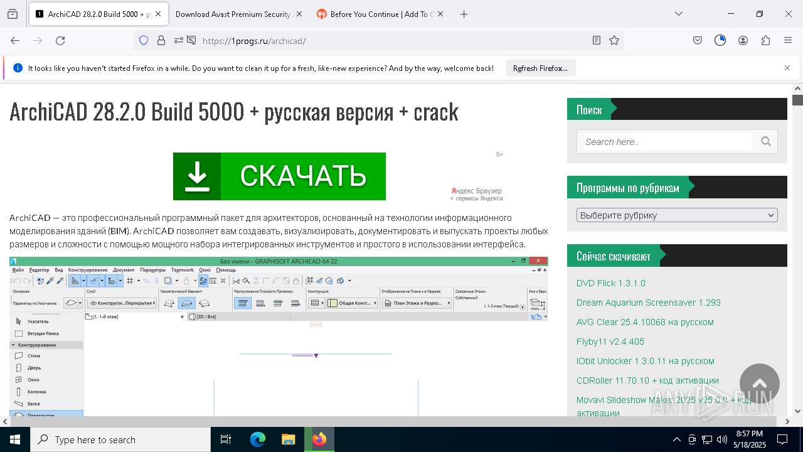This screenshot has width=803, height=452.
Task: Open the Выберите рубрику dropdown
Action: click(677, 215)
